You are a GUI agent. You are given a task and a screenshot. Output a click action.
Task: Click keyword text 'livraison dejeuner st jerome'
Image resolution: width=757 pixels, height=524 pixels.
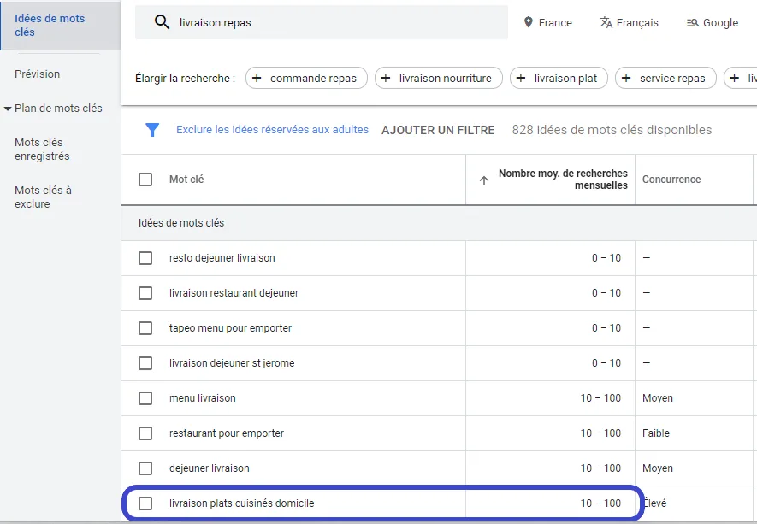click(x=232, y=363)
